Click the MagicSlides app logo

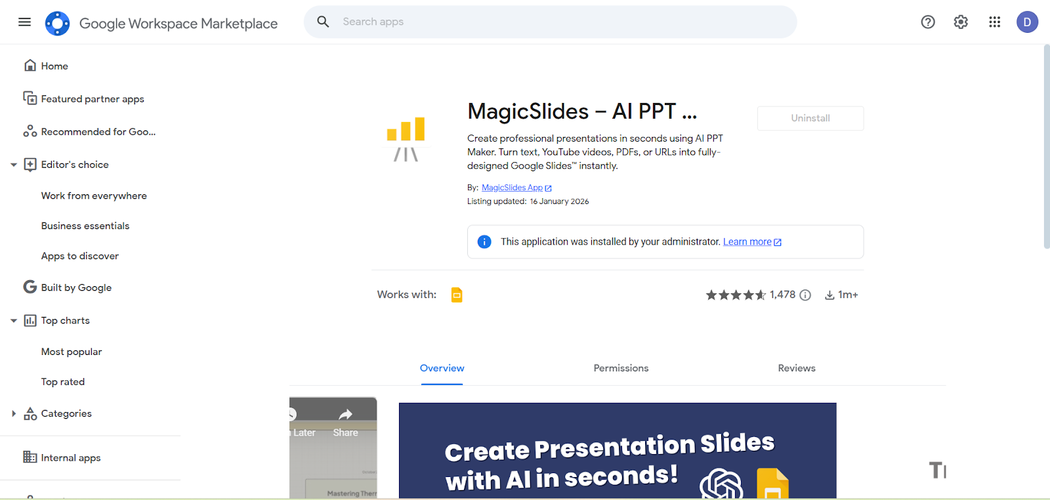coord(406,139)
